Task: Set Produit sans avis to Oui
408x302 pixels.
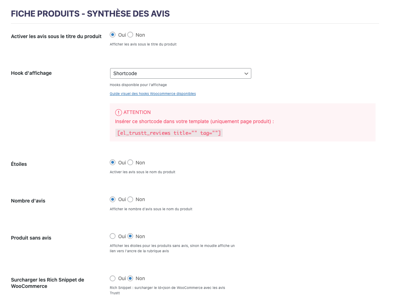Action: [113, 236]
